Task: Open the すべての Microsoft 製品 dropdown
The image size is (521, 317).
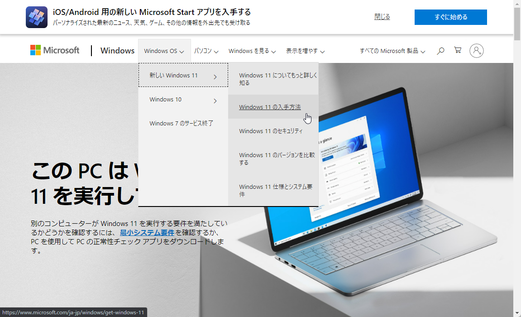Action: click(x=391, y=51)
